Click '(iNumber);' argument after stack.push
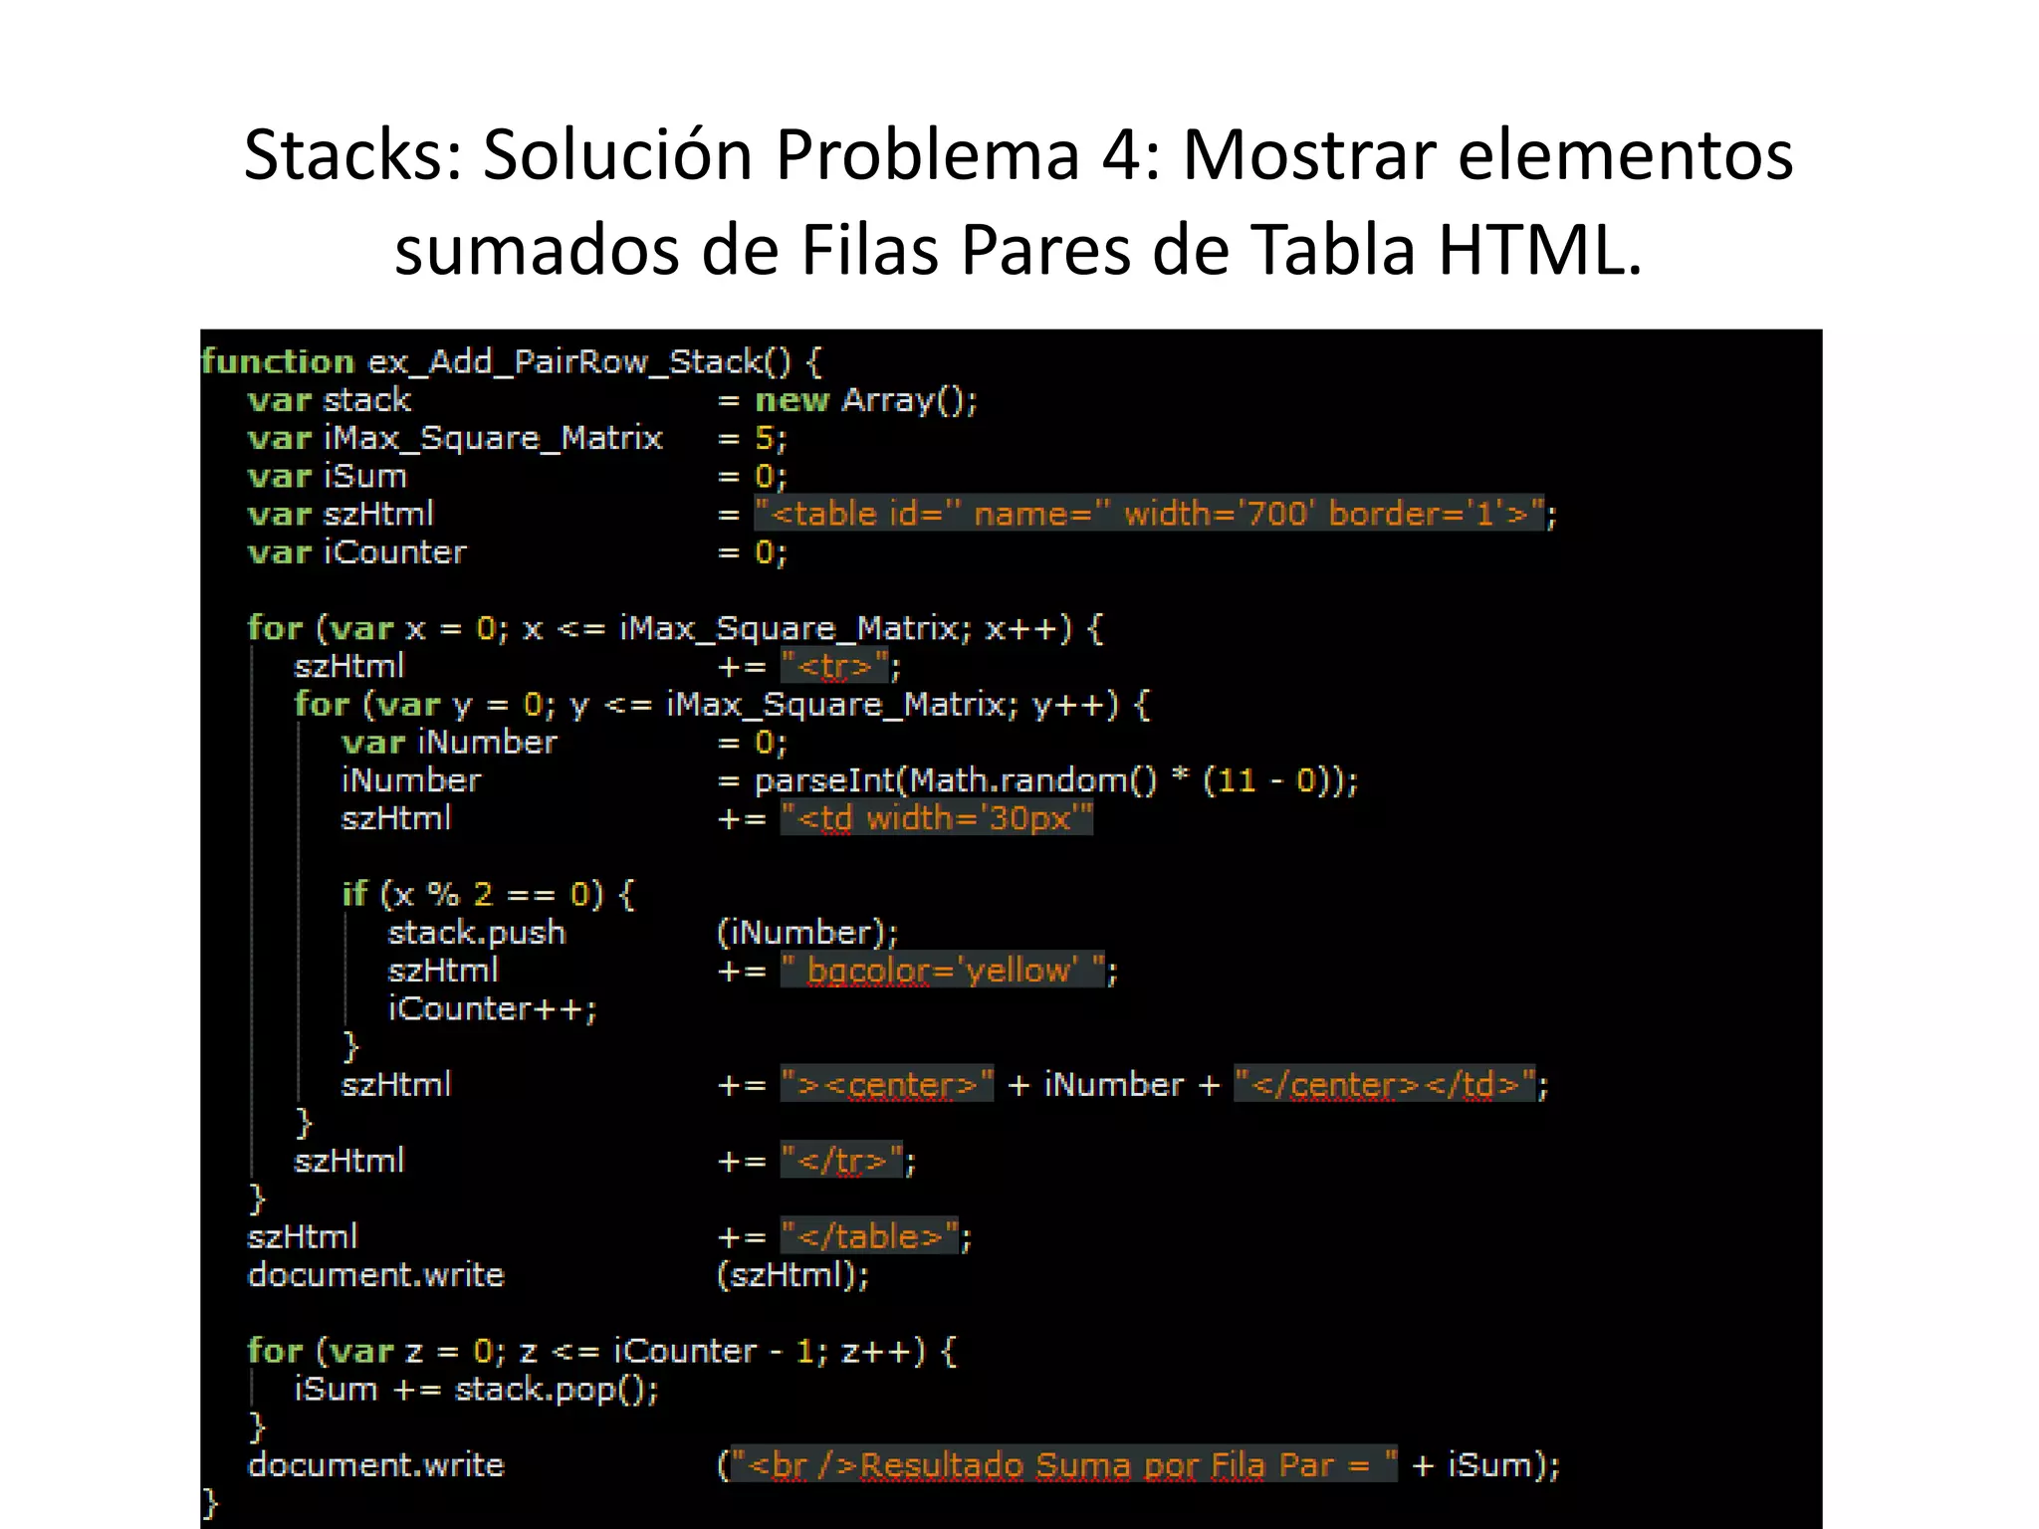This screenshot has height=1529, width=2039. pos(807,933)
